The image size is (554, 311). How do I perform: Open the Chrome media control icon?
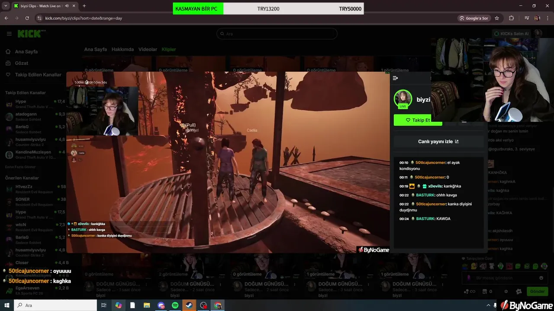pos(527,18)
